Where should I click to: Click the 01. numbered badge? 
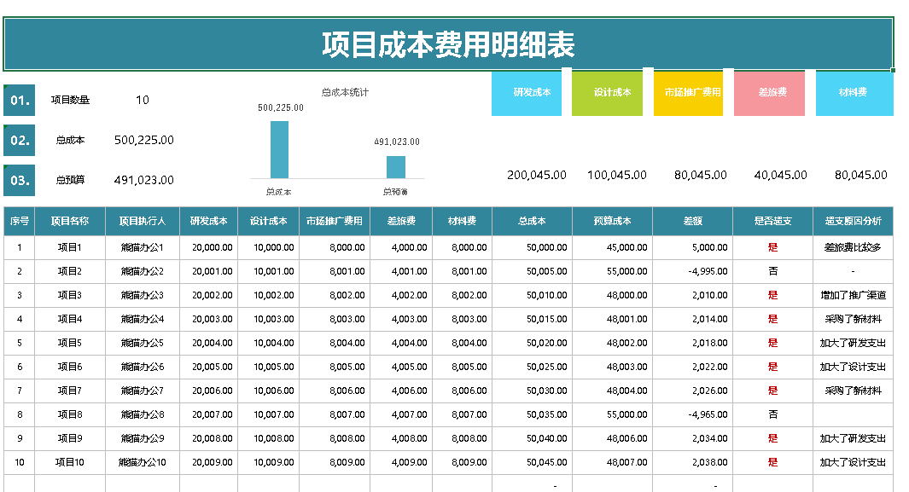(x=19, y=100)
